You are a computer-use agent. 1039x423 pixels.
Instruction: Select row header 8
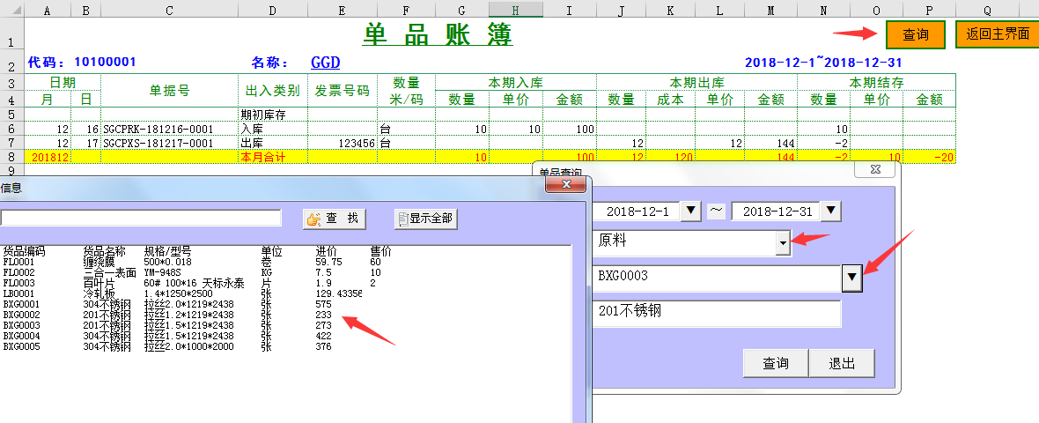click(x=12, y=157)
